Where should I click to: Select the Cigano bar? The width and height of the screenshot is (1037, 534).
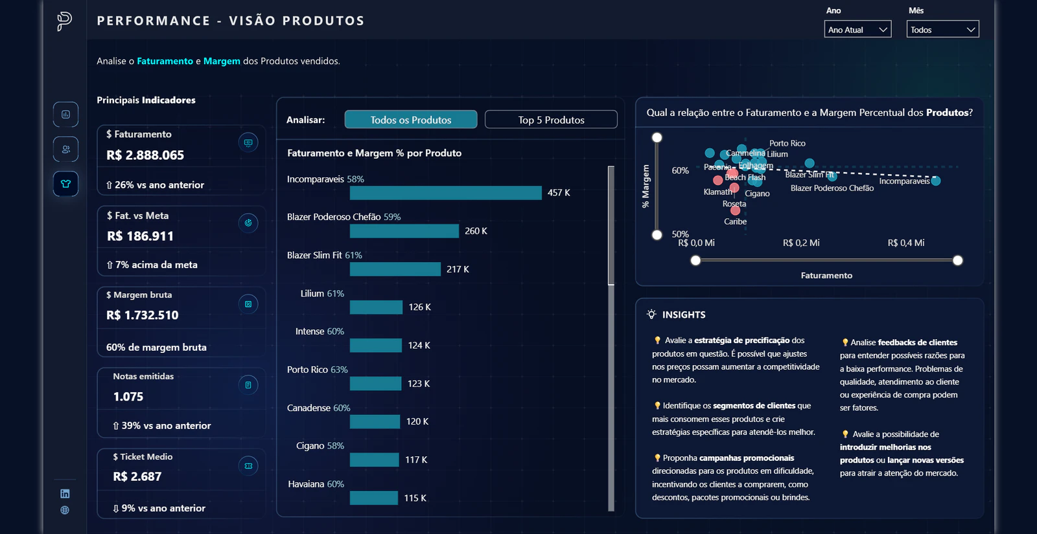(x=375, y=460)
